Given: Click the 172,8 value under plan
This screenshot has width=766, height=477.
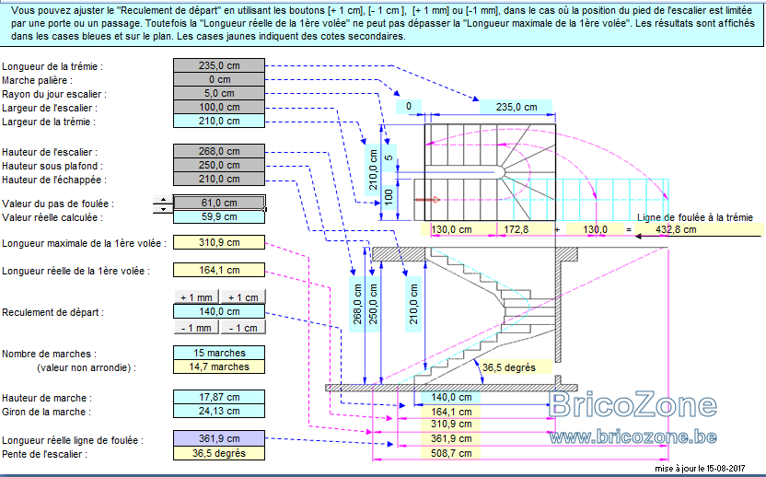Looking at the screenshot, I should 516,229.
